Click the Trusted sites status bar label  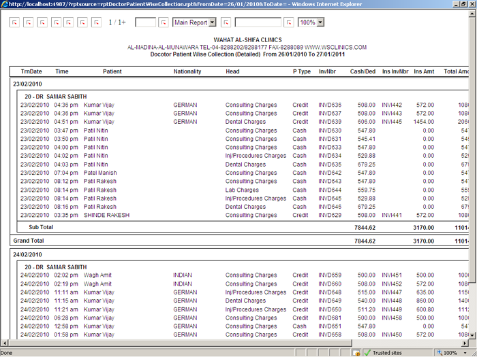[387, 353]
